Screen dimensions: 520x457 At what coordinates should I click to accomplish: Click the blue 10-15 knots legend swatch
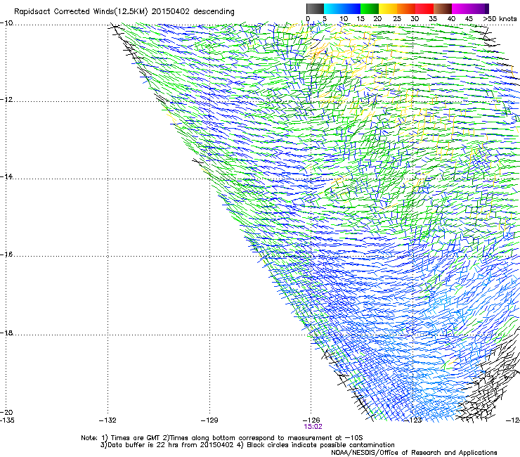(351, 8)
